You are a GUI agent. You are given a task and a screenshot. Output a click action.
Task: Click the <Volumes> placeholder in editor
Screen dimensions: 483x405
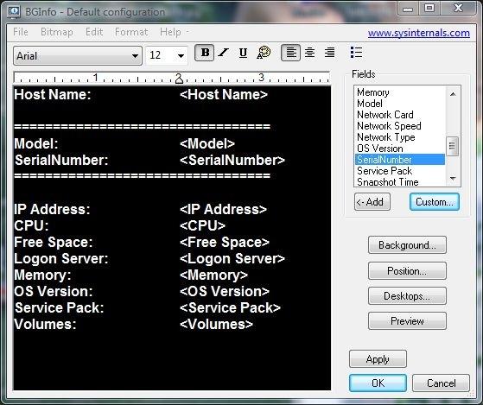[217, 324]
